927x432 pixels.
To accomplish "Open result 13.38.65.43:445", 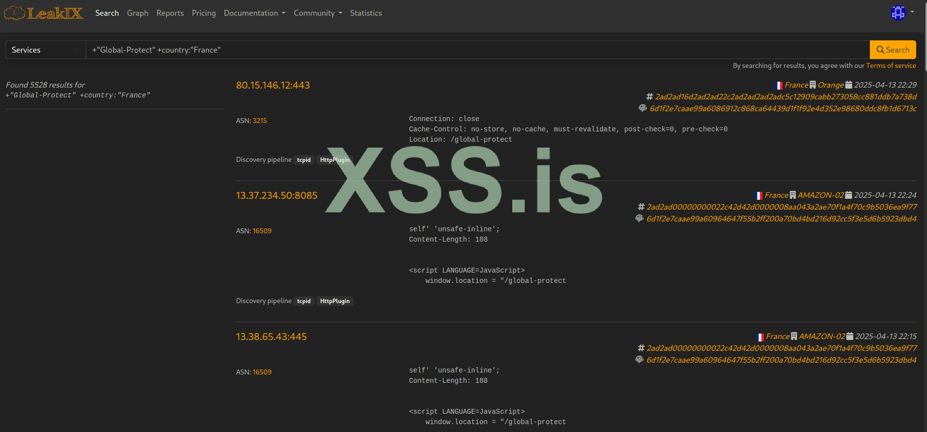I will tap(271, 337).
